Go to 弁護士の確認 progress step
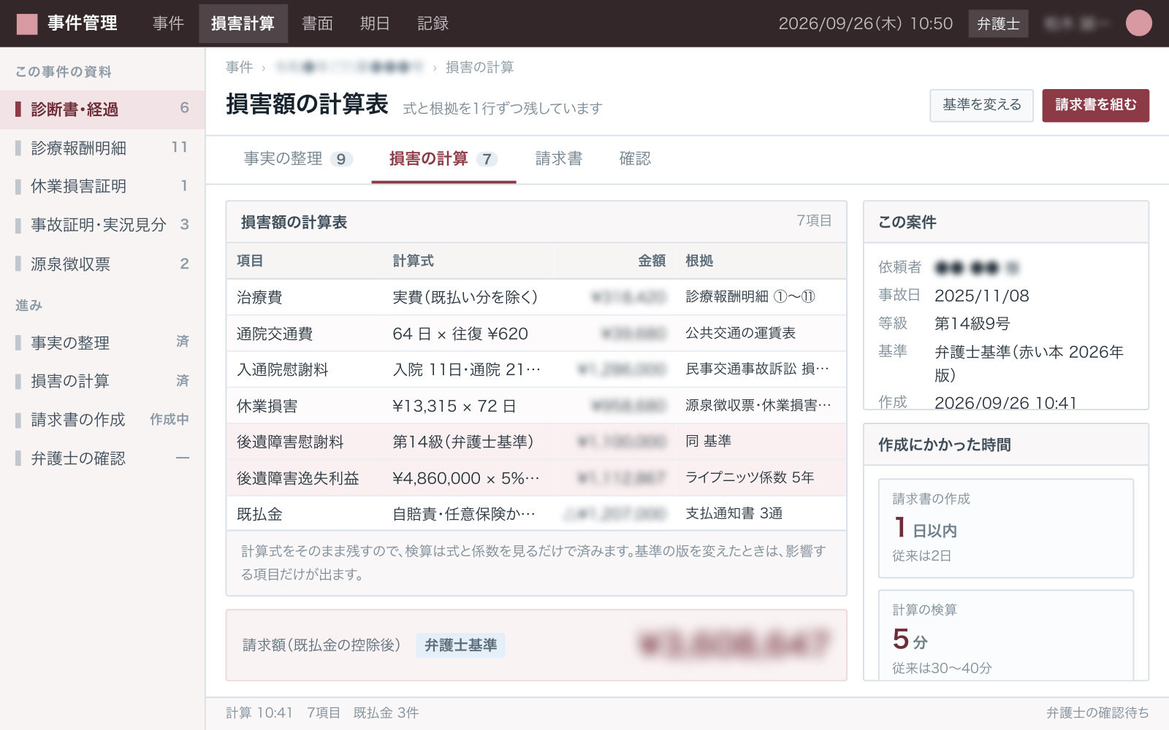 [102, 458]
